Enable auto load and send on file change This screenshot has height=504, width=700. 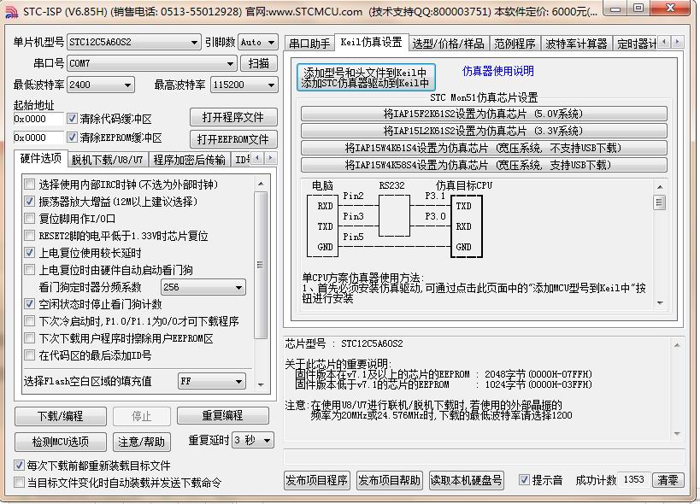pyautogui.click(x=19, y=483)
